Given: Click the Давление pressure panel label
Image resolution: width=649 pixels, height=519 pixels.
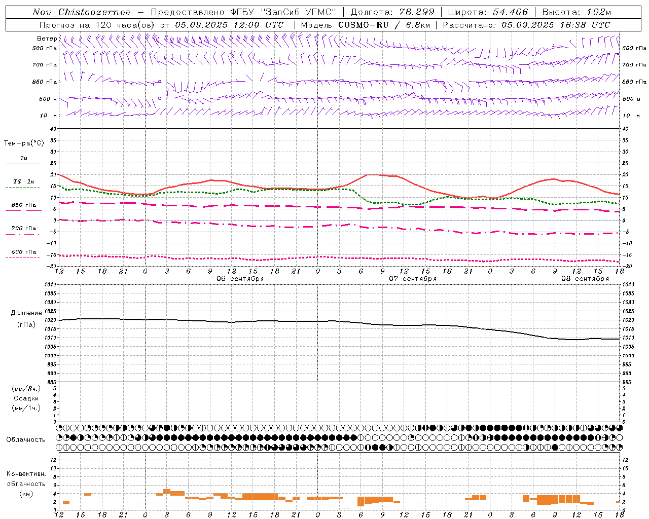Looking at the screenshot, I should 26,313.
